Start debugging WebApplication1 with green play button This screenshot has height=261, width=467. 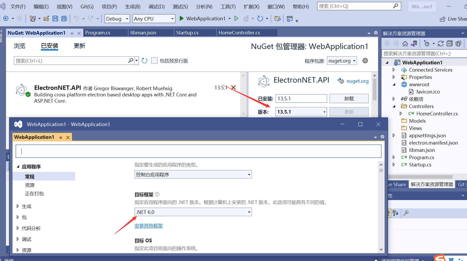pyautogui.click(x=181, y=18)
